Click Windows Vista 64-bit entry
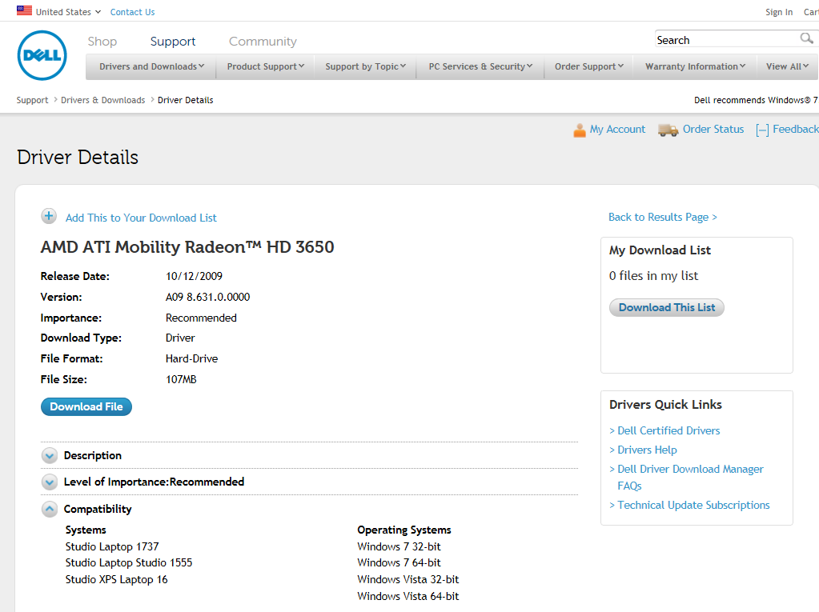Screen dimensions: 819x612 [408, 596]
